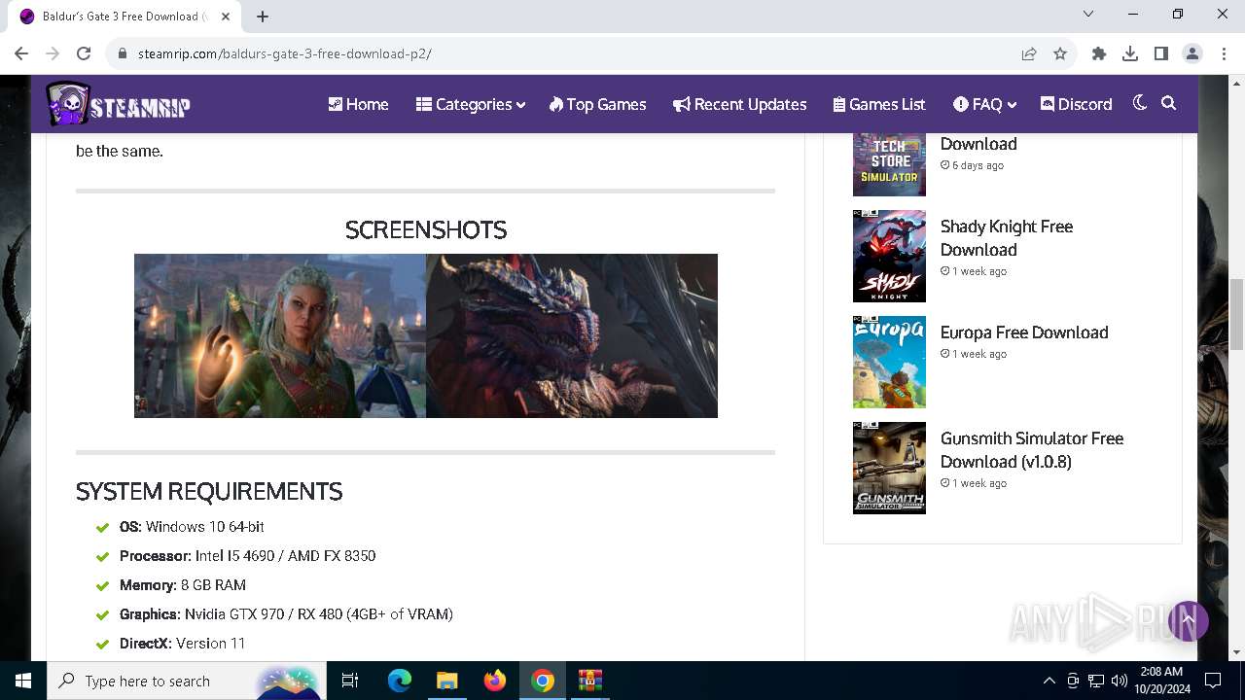This screenshot has width=1245, height=700.
Task: Open the Chrome three-dot menu
Action: [x=1224, y=53]
